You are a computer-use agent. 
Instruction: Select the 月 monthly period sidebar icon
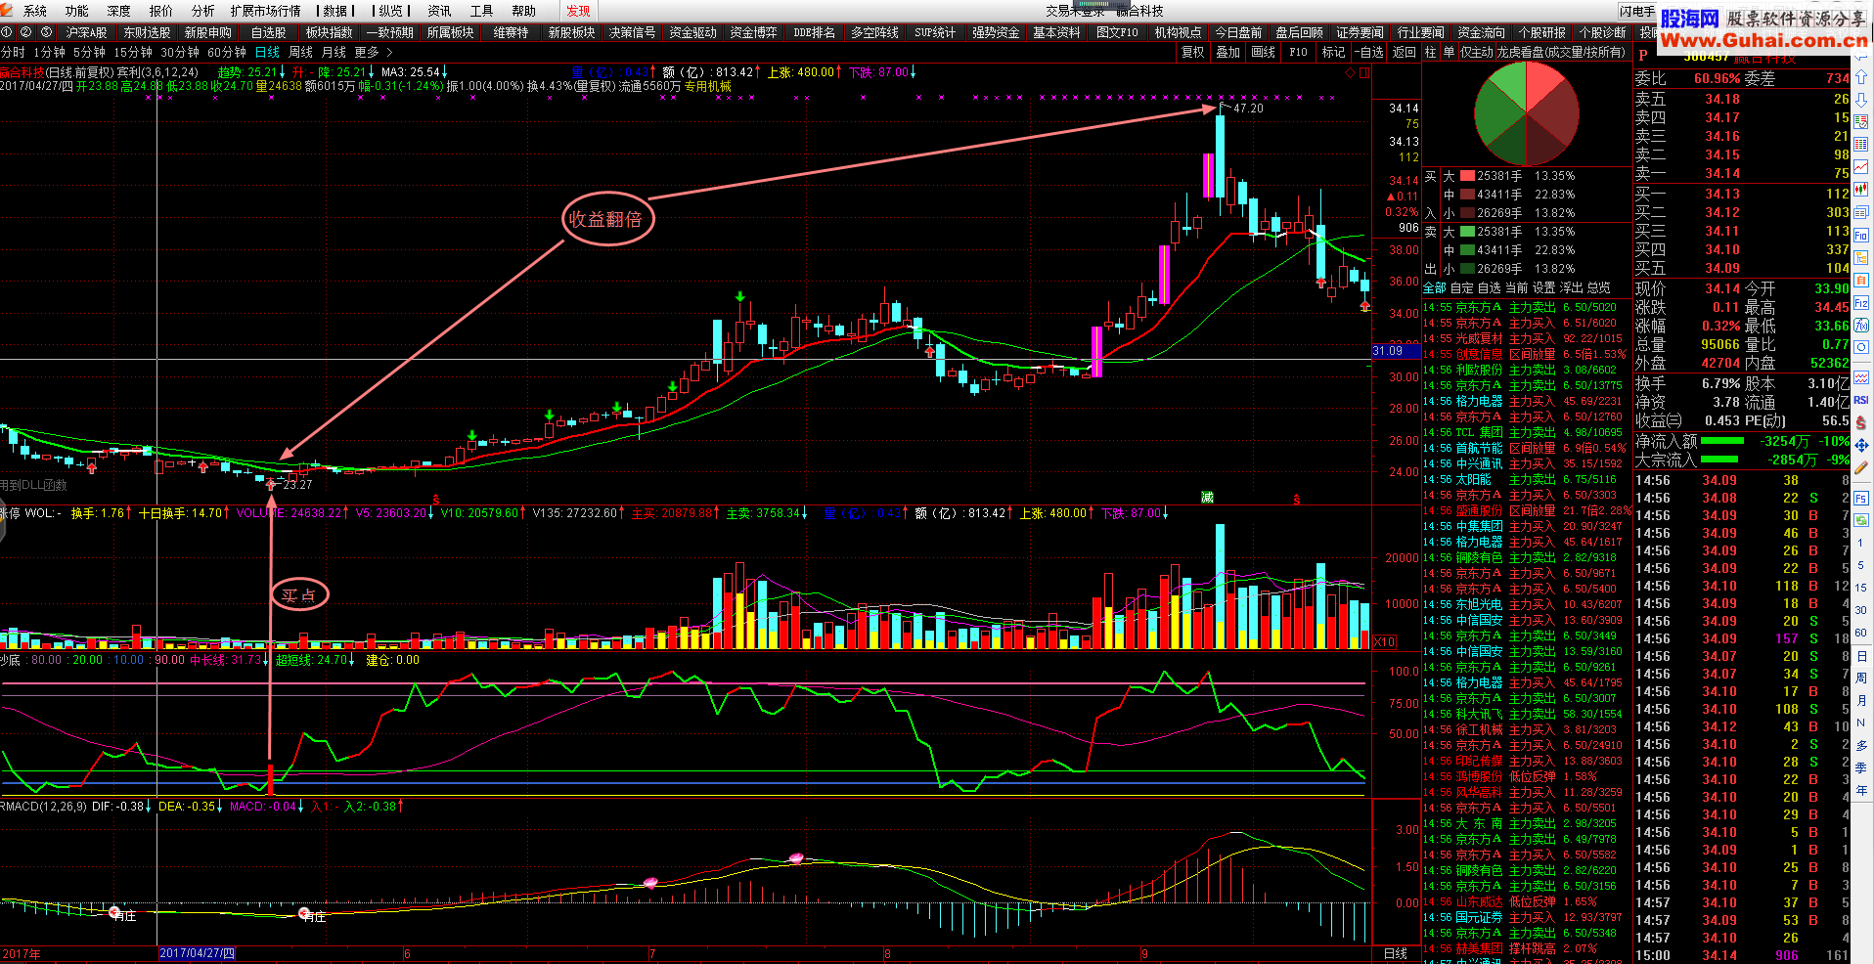click(1860, 701)
